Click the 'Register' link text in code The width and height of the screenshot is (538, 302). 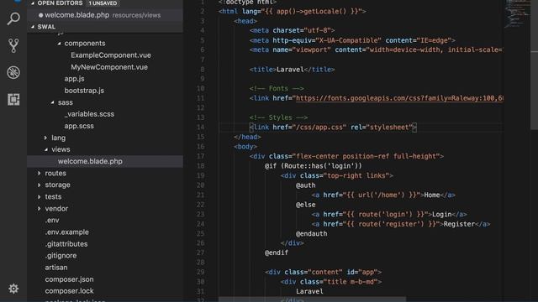(459, 224)
